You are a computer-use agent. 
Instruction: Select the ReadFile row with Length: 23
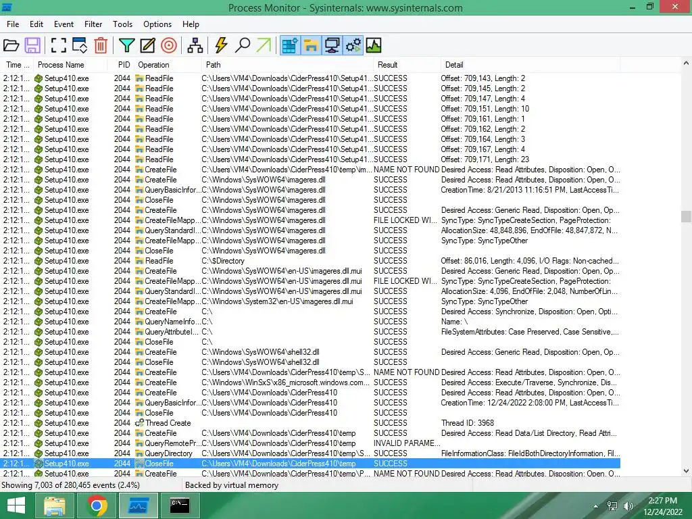tap(310, 159)
